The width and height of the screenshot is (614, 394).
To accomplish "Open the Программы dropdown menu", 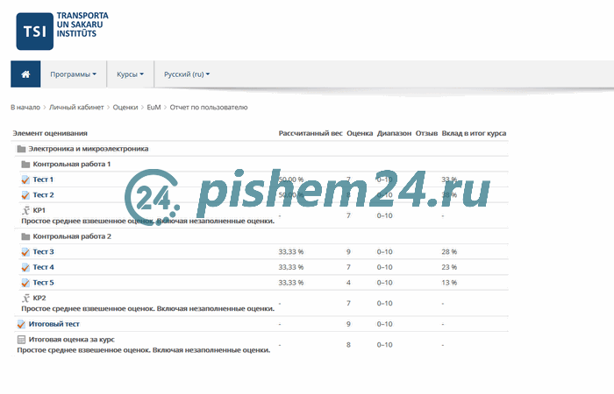I will pos(74,74).
